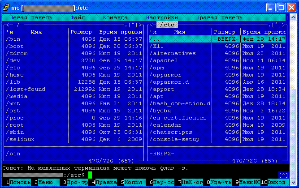Screen dimensions: 299x188
Task: Open the Настройки menu
Action: [162, 18]
